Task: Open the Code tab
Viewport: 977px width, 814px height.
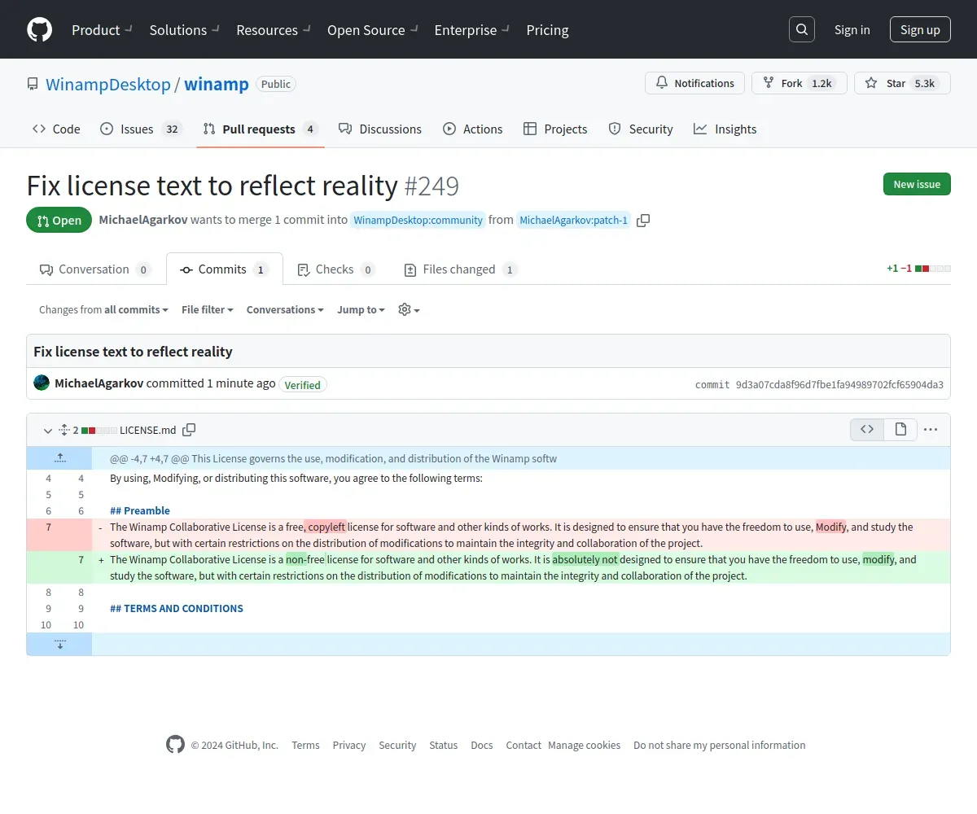Action: click(56, 129)
